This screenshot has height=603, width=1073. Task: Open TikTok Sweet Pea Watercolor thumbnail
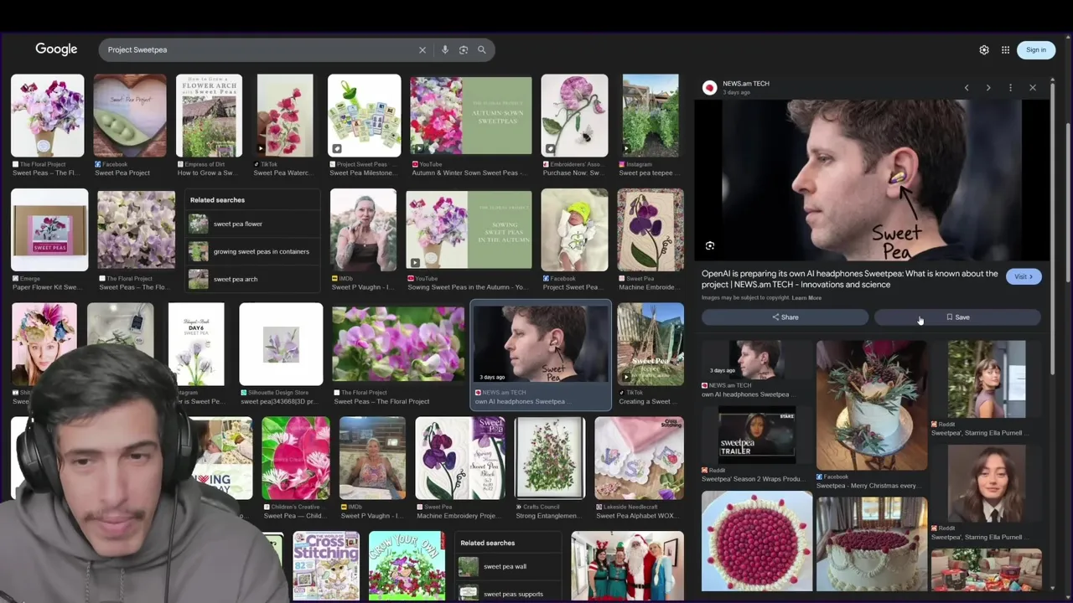[285, 116]
